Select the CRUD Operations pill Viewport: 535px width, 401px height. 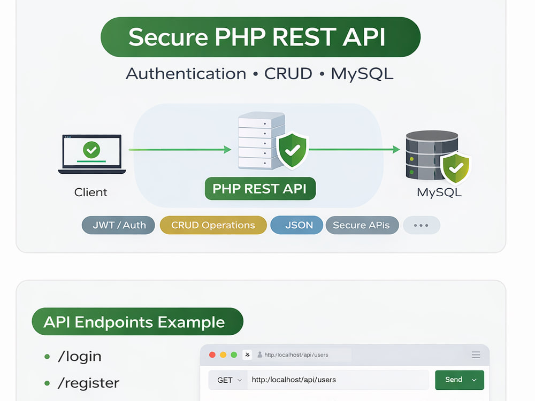pyautogui.click(x=213, y=225)
